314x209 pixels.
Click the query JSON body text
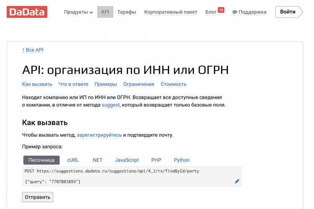click(x=53, y=181)
